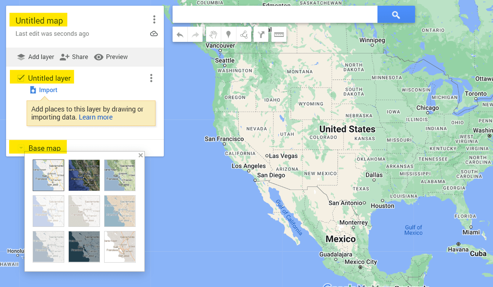Click the cloud saved status icon

click(x=154, y=34)
